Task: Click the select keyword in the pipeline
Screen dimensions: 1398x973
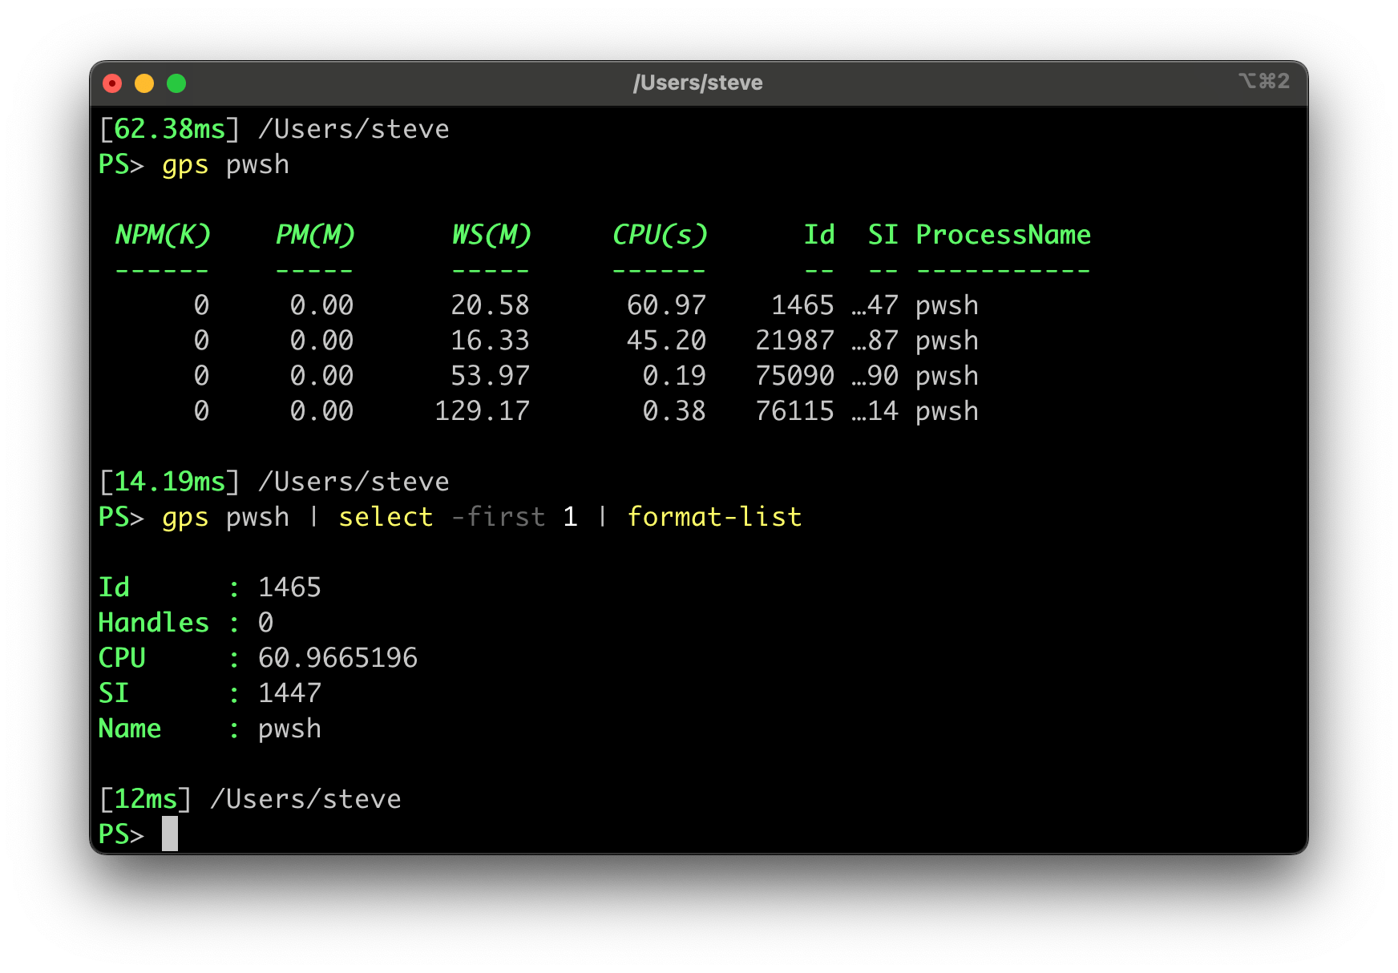Action: [385, 517]
